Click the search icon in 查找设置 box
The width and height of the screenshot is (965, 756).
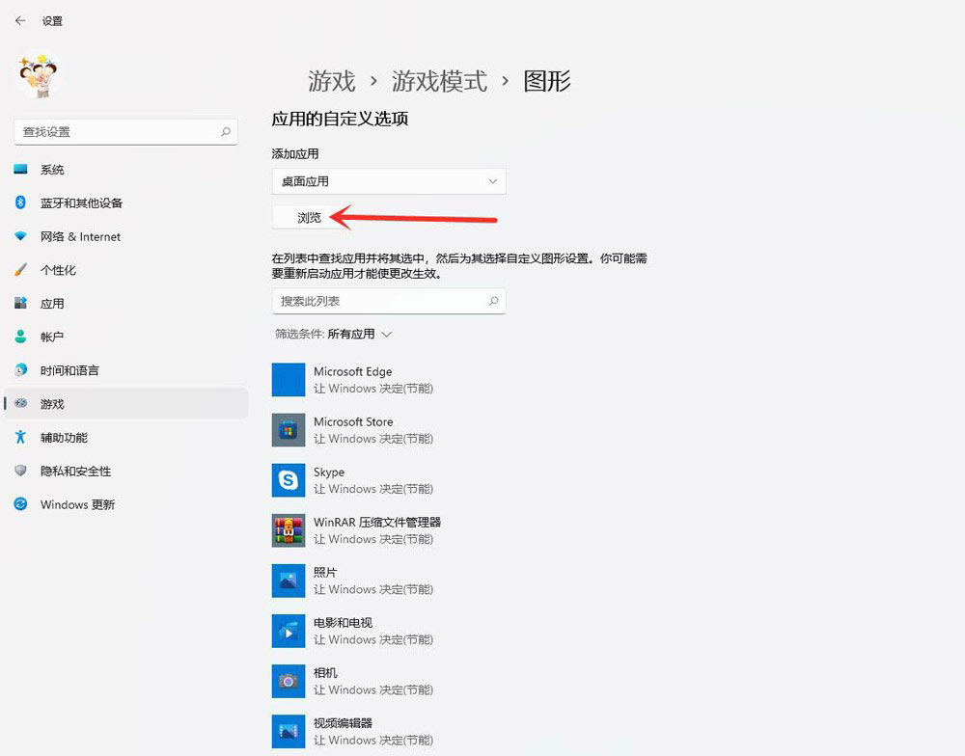pyautogui.click(x=226, y=132)
